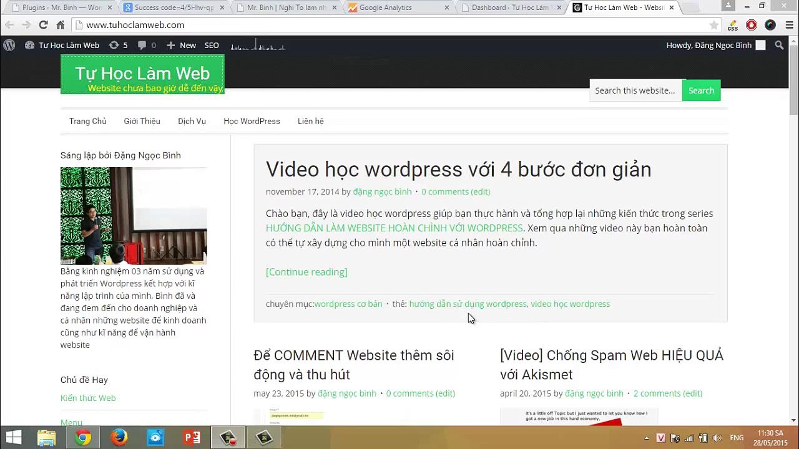Image resolution: width=799 pixels, height=449 pixels.
Task: Switch to the Success code=4/5Hhv tab
Action: [x=174, y=7]
